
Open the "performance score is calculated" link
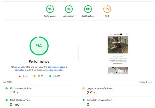click(x=57, y=67)
